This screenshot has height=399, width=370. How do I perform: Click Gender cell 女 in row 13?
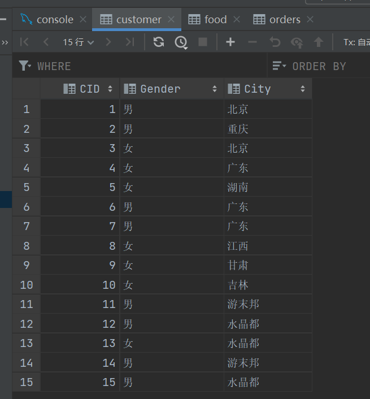[172, 343]
